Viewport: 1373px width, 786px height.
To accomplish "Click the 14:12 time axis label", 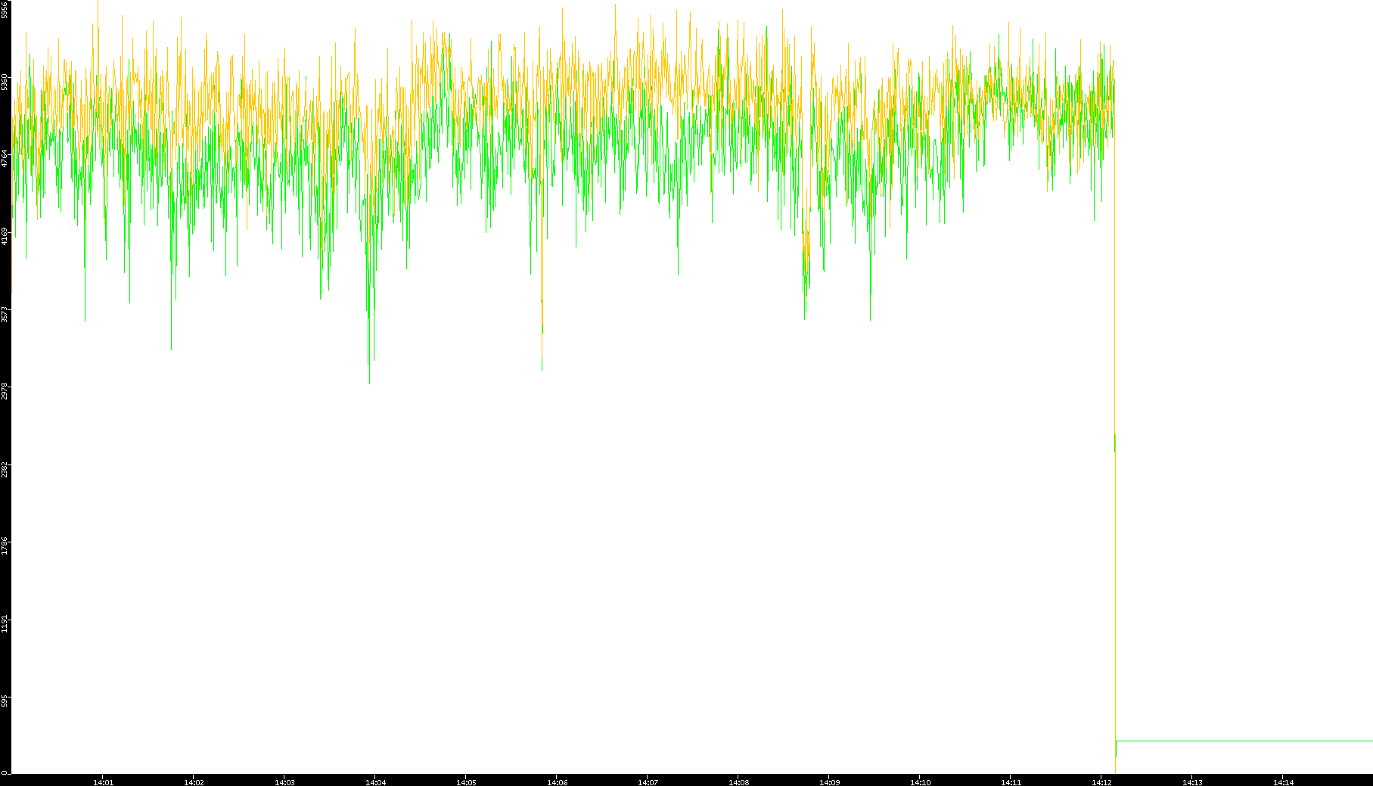I will click(1101, 782).
